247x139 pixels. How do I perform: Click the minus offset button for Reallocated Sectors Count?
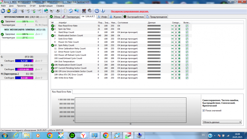173,36
